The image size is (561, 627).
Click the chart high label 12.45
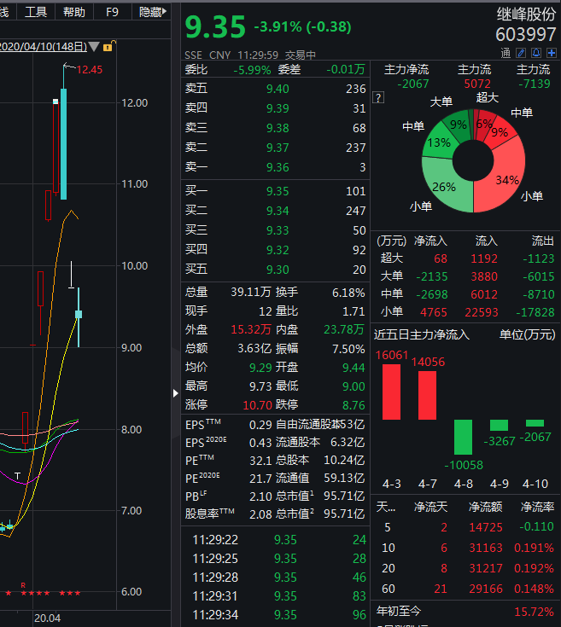[90, 70]
